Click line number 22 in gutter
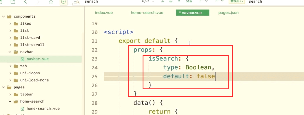This screenshot has width=304, height=115. [x=94, y=50]
